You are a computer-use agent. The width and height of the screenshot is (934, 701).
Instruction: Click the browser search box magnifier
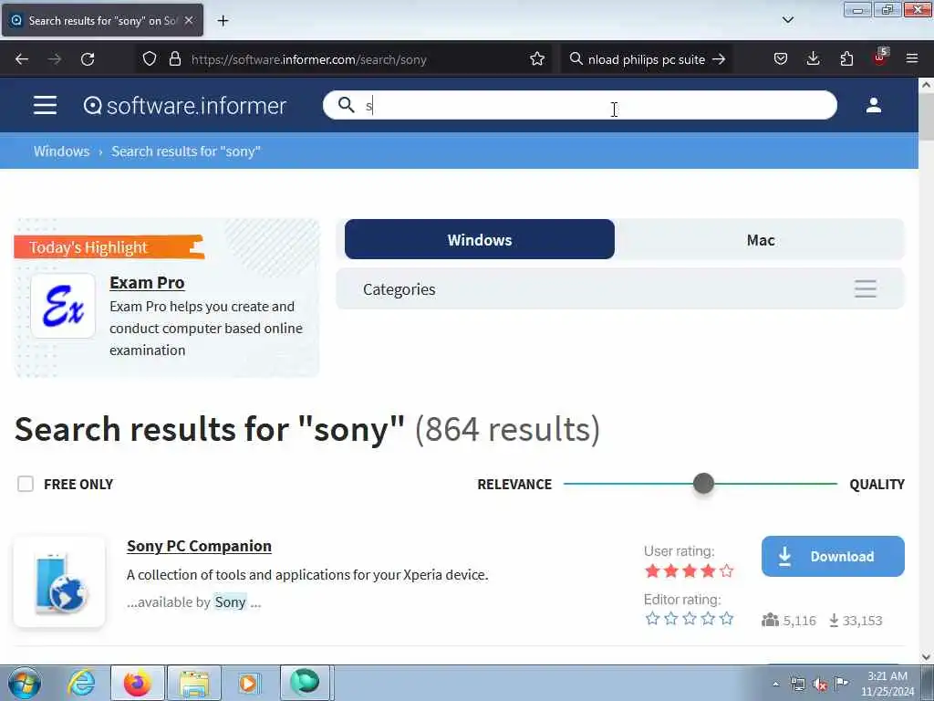coord(576,59)
